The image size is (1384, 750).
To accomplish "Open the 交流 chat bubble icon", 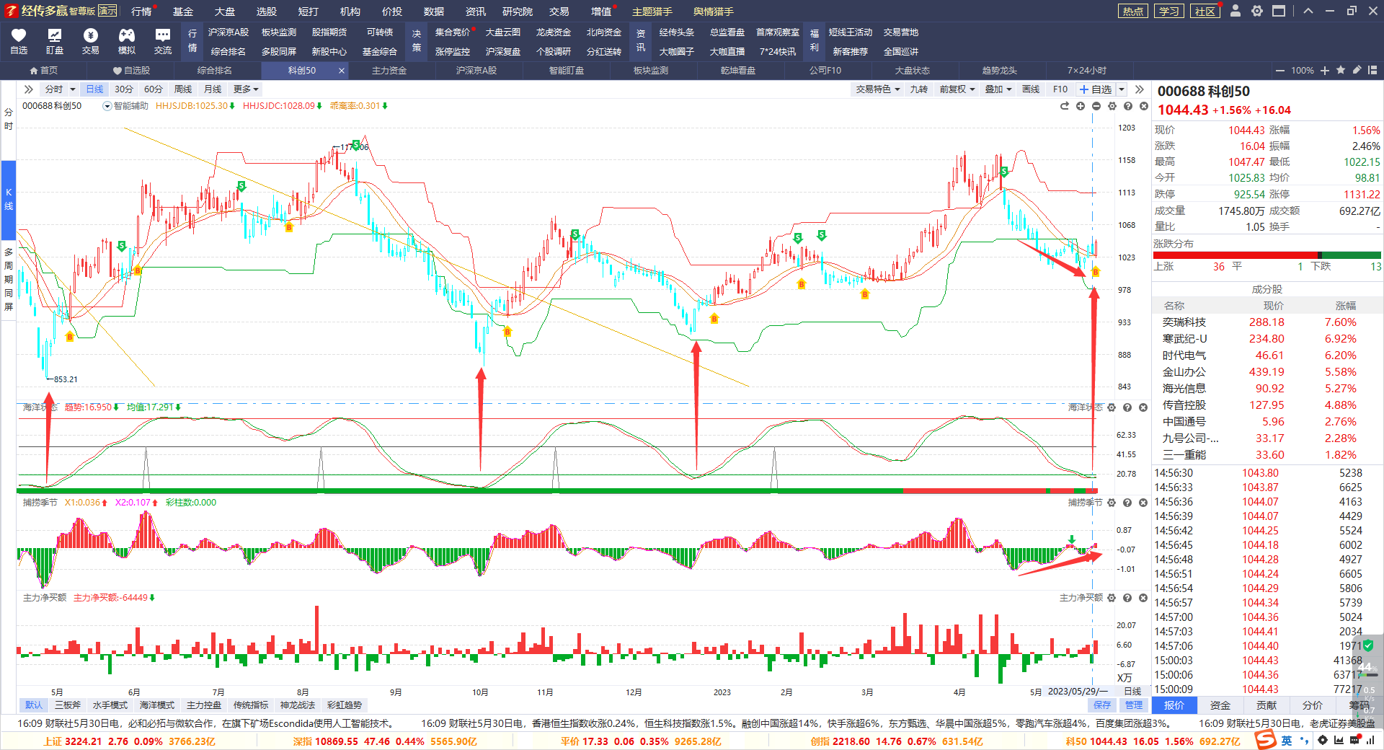I will pos(163,41).
